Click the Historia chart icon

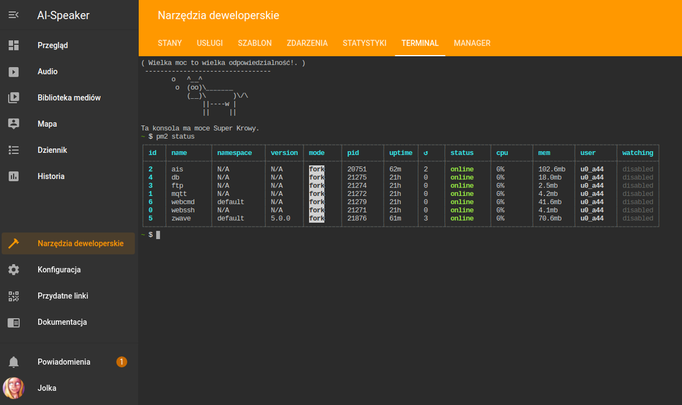pyautogui.click(x=14, y=176)
